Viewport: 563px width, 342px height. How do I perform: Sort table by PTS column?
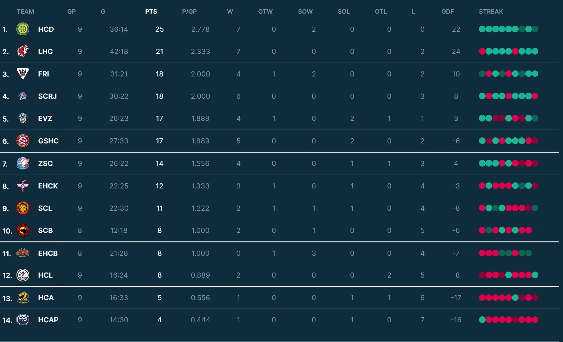tap(151, 11)
